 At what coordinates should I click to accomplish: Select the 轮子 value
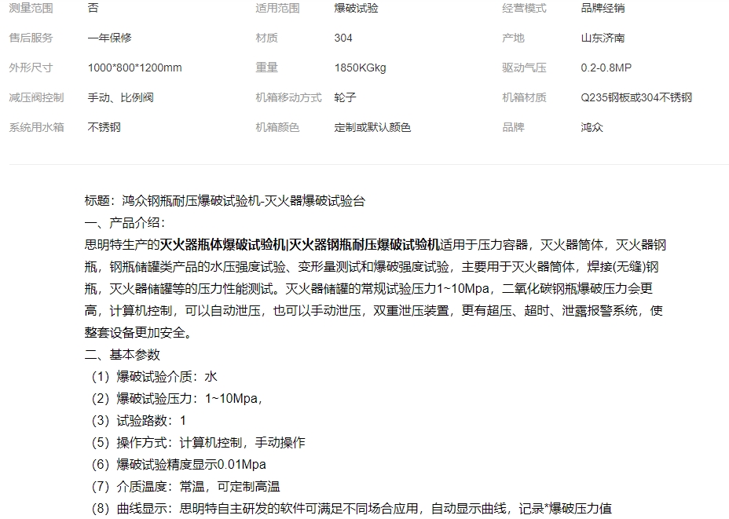(x=345, y=97)
